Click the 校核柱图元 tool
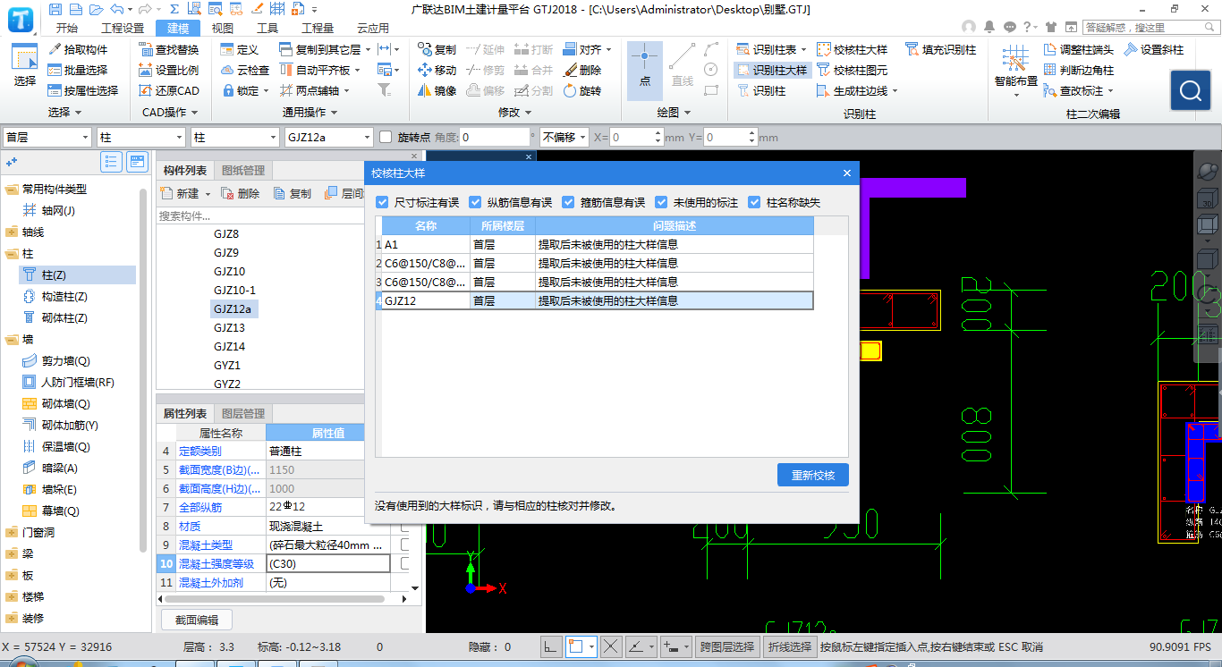 point(852,70)
